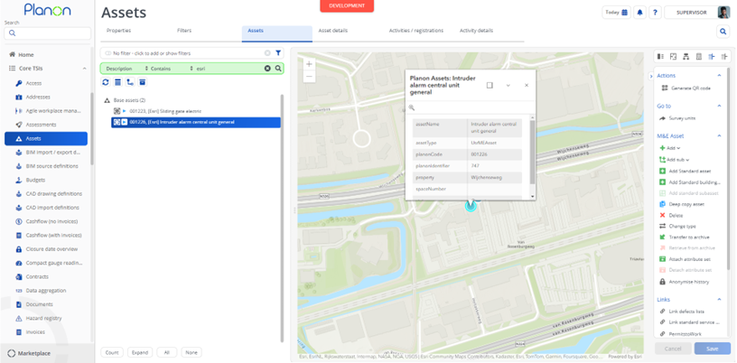Click Transfer to archive action
Screen dimensions: 737x363
[x=684, y=237]
